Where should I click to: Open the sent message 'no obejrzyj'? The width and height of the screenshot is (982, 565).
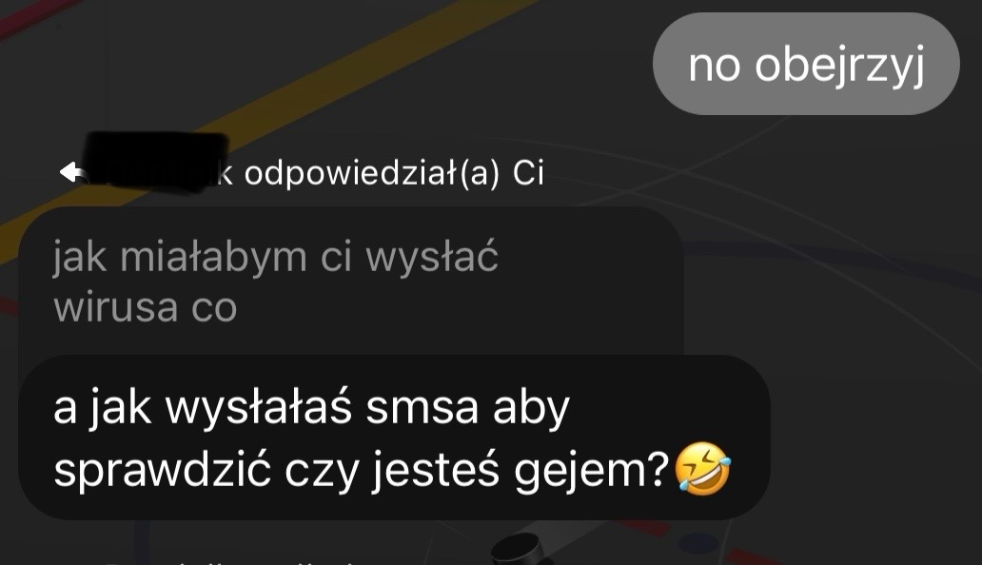[806, 64]
